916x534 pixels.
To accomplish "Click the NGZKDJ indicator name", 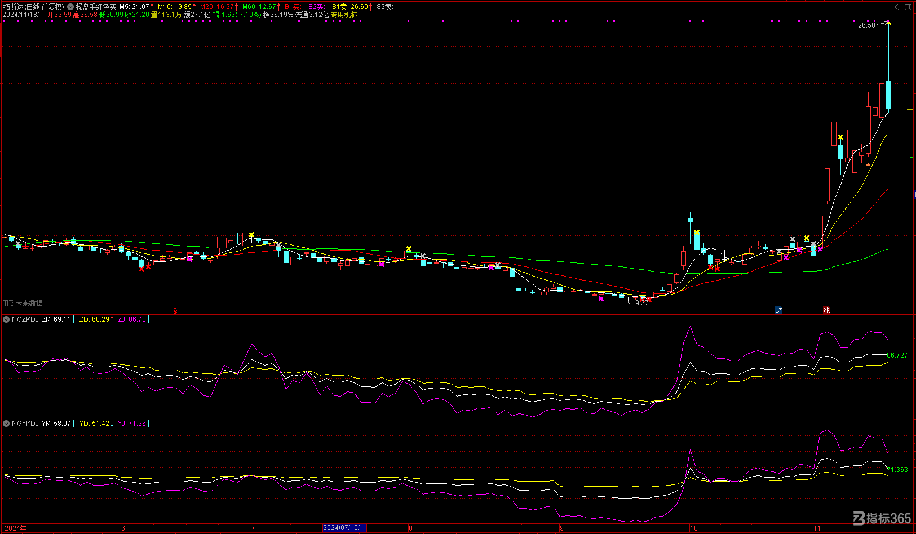I will coord(25,319).
